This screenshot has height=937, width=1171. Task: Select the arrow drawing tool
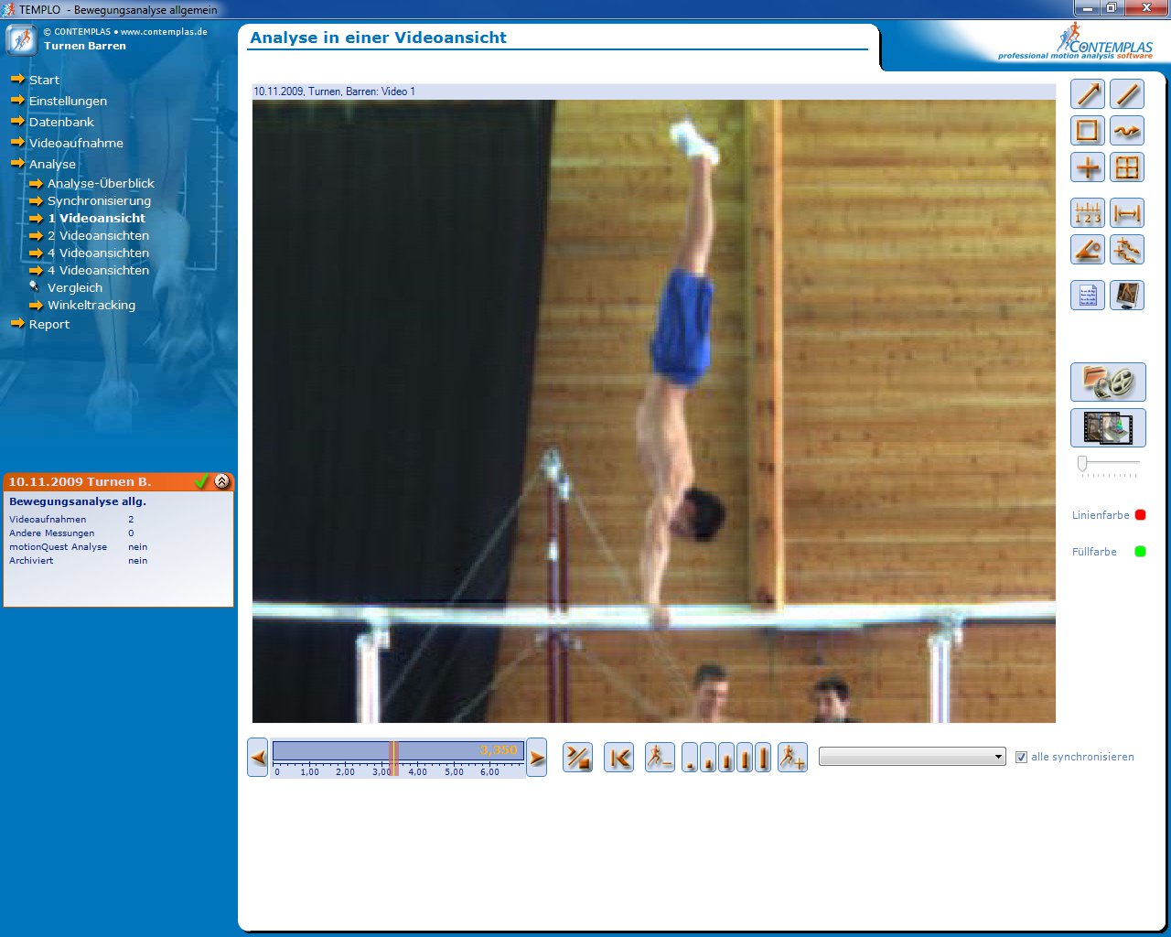(1088, 94)
